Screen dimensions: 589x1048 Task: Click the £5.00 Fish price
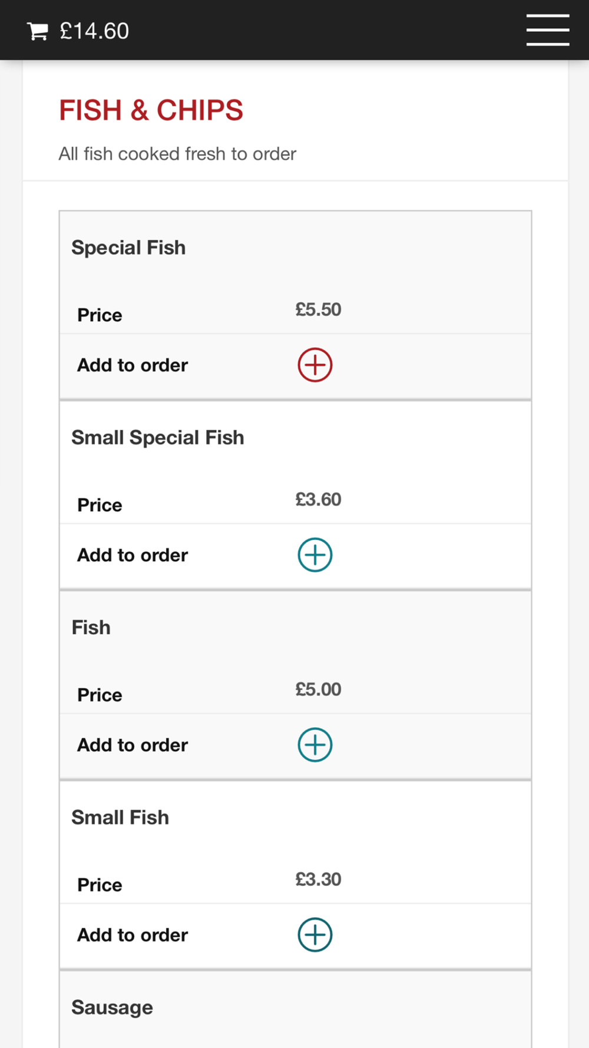[x=318, y=689]
